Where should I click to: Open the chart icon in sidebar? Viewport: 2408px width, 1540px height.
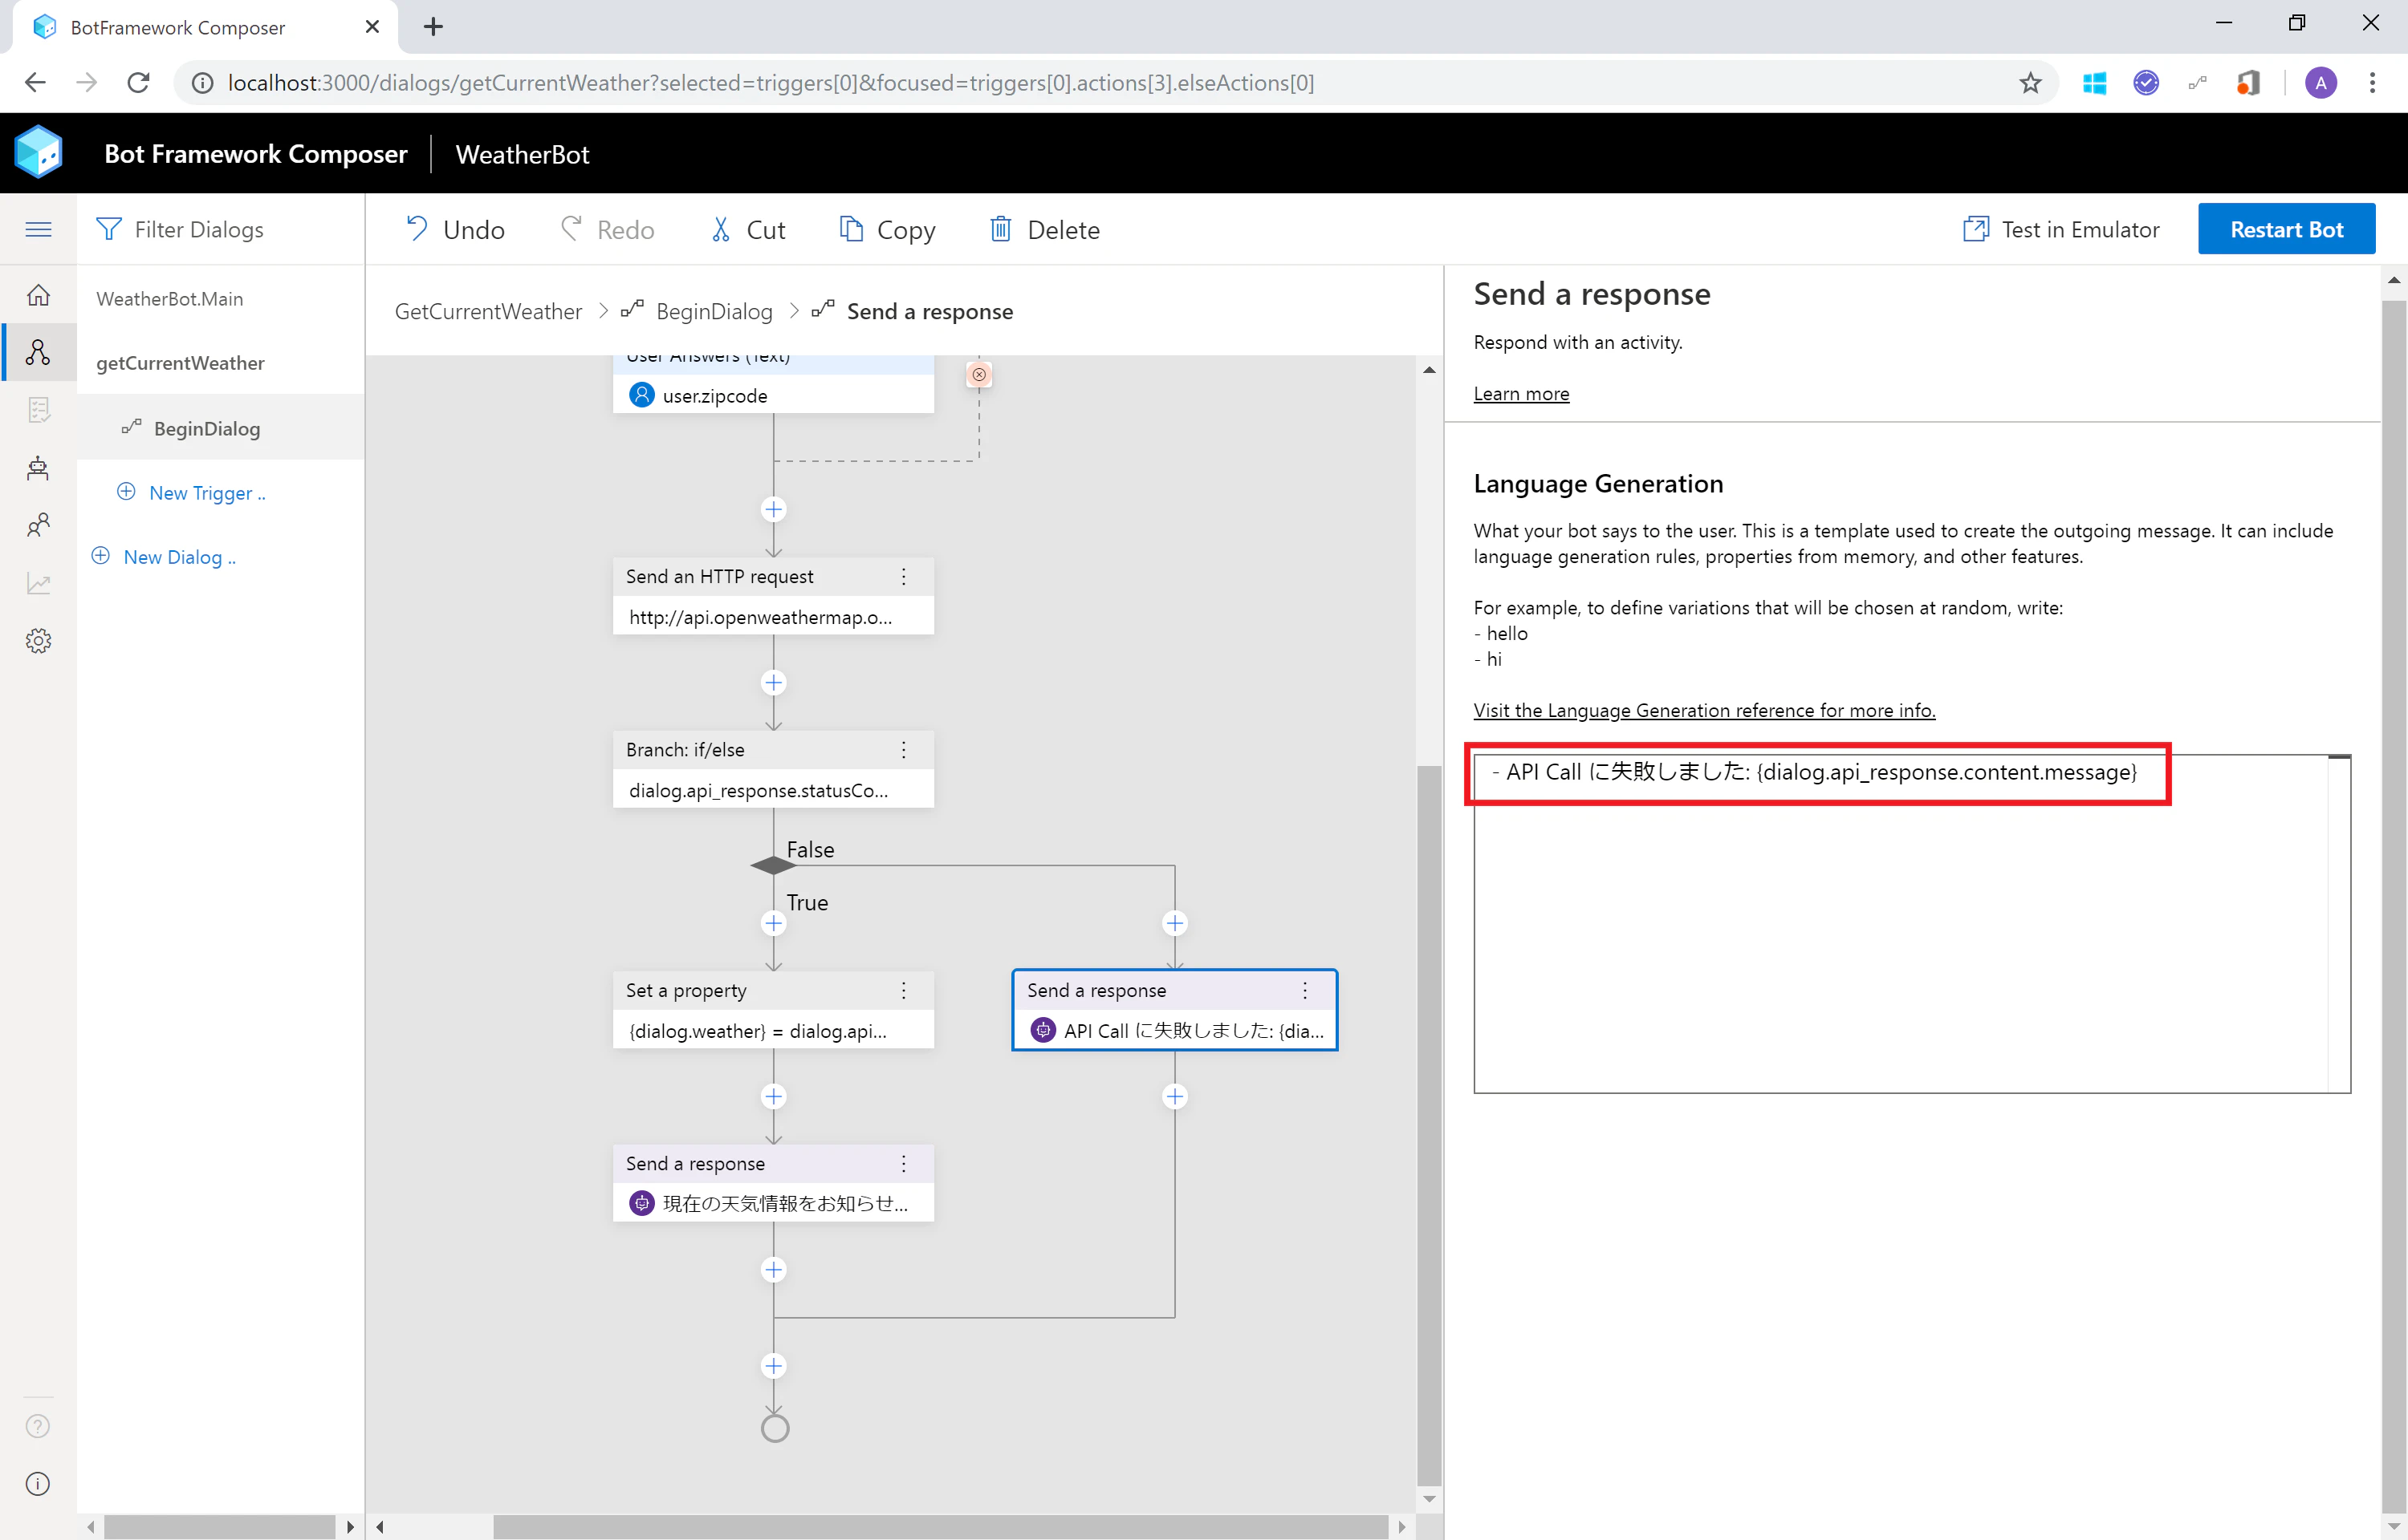[x=38, y=583]
